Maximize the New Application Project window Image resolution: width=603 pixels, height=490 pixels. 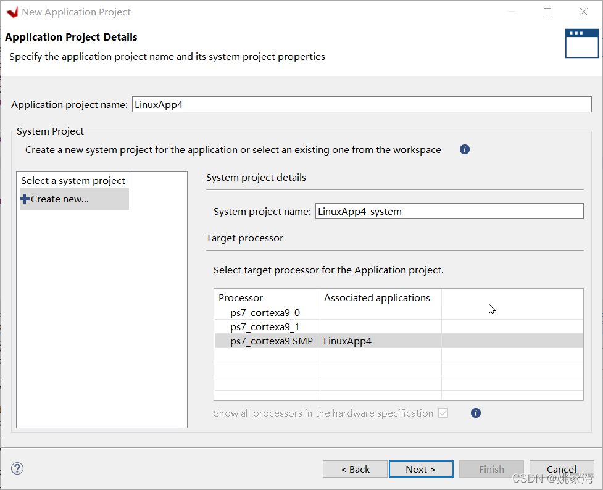click(x=547, y=12)
